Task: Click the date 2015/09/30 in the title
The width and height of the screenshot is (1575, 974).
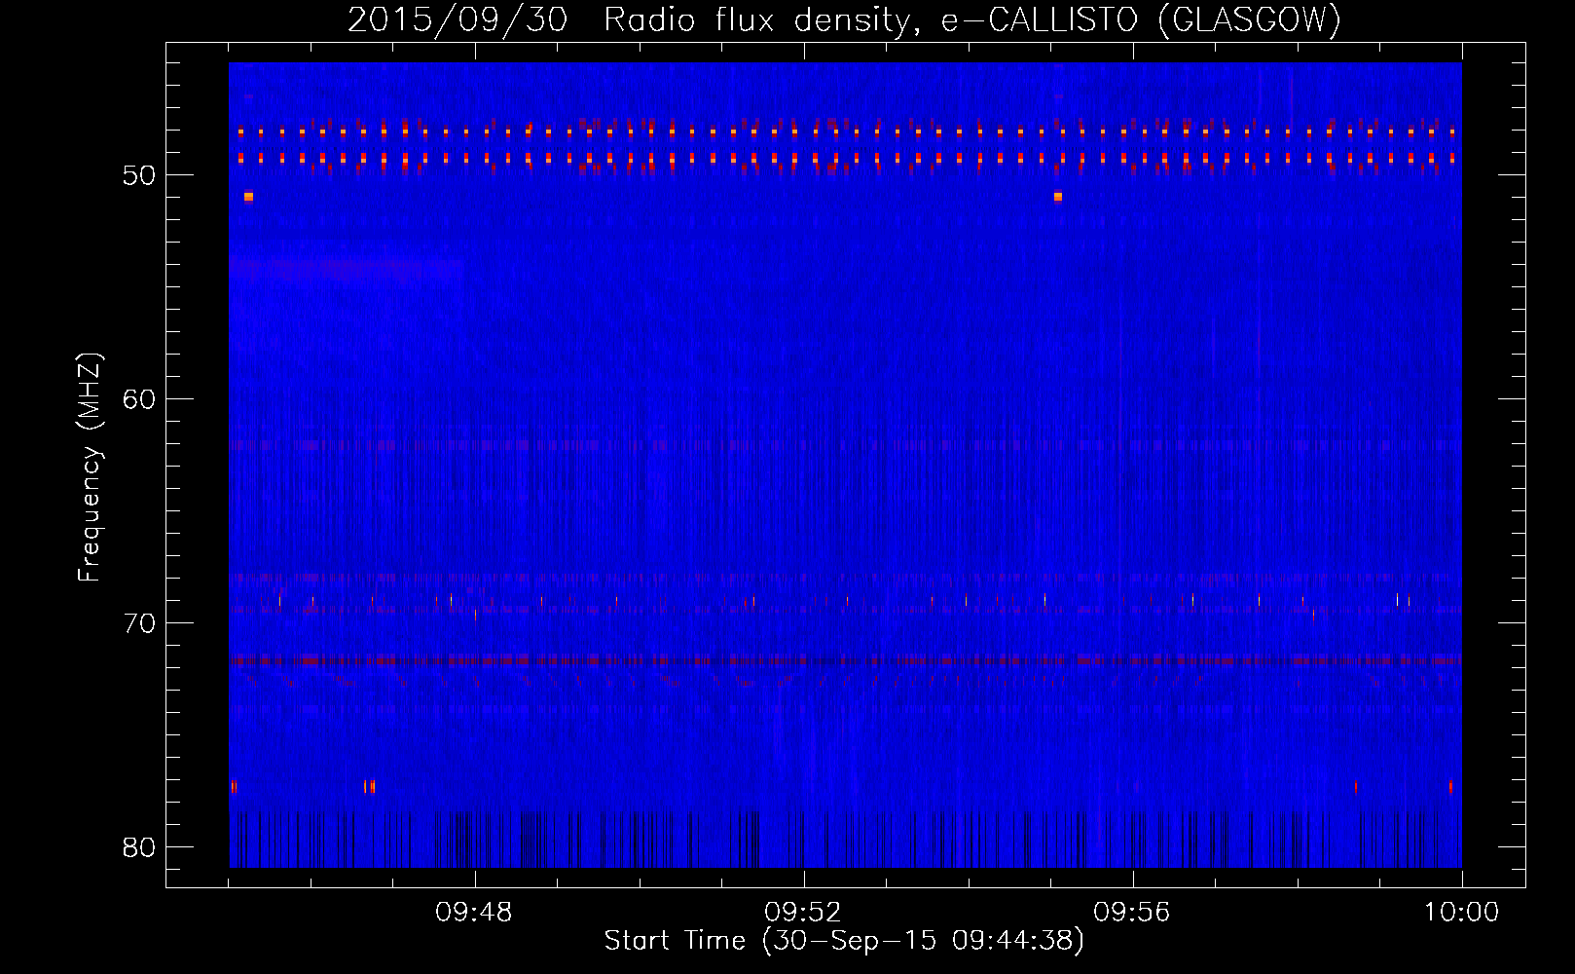Action: coord(458,19)
